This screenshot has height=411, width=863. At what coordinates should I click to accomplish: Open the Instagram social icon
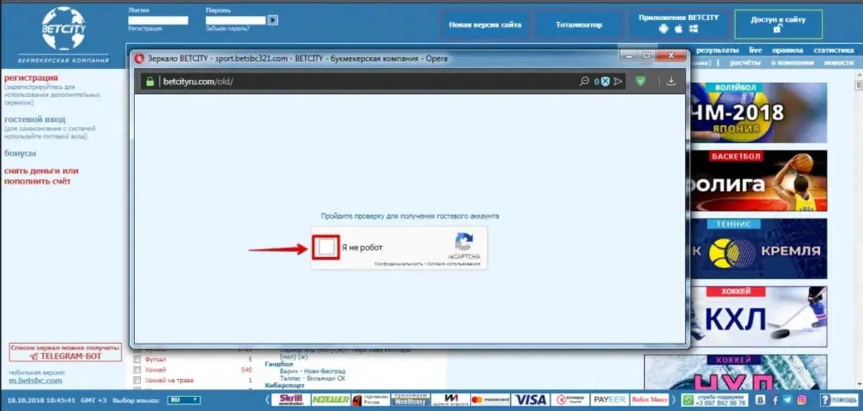tap(801, 400)
